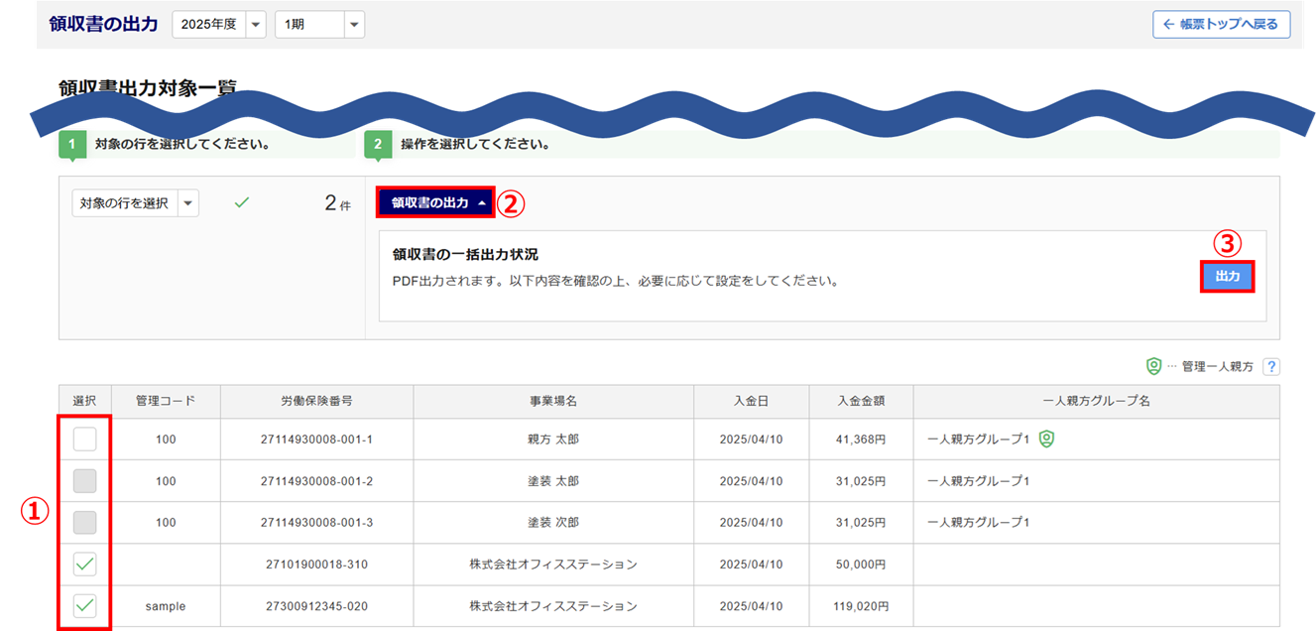Click the green checkmark beside 2件
The image size is (1316, 631).
pos(241,202)
